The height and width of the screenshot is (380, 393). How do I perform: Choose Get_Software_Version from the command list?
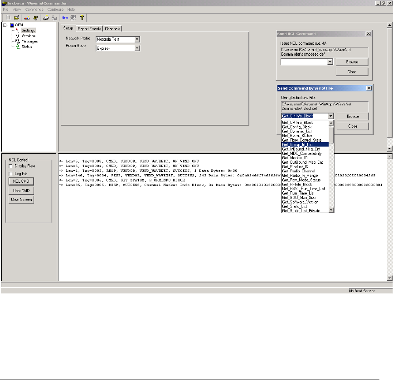coord(301,202)
